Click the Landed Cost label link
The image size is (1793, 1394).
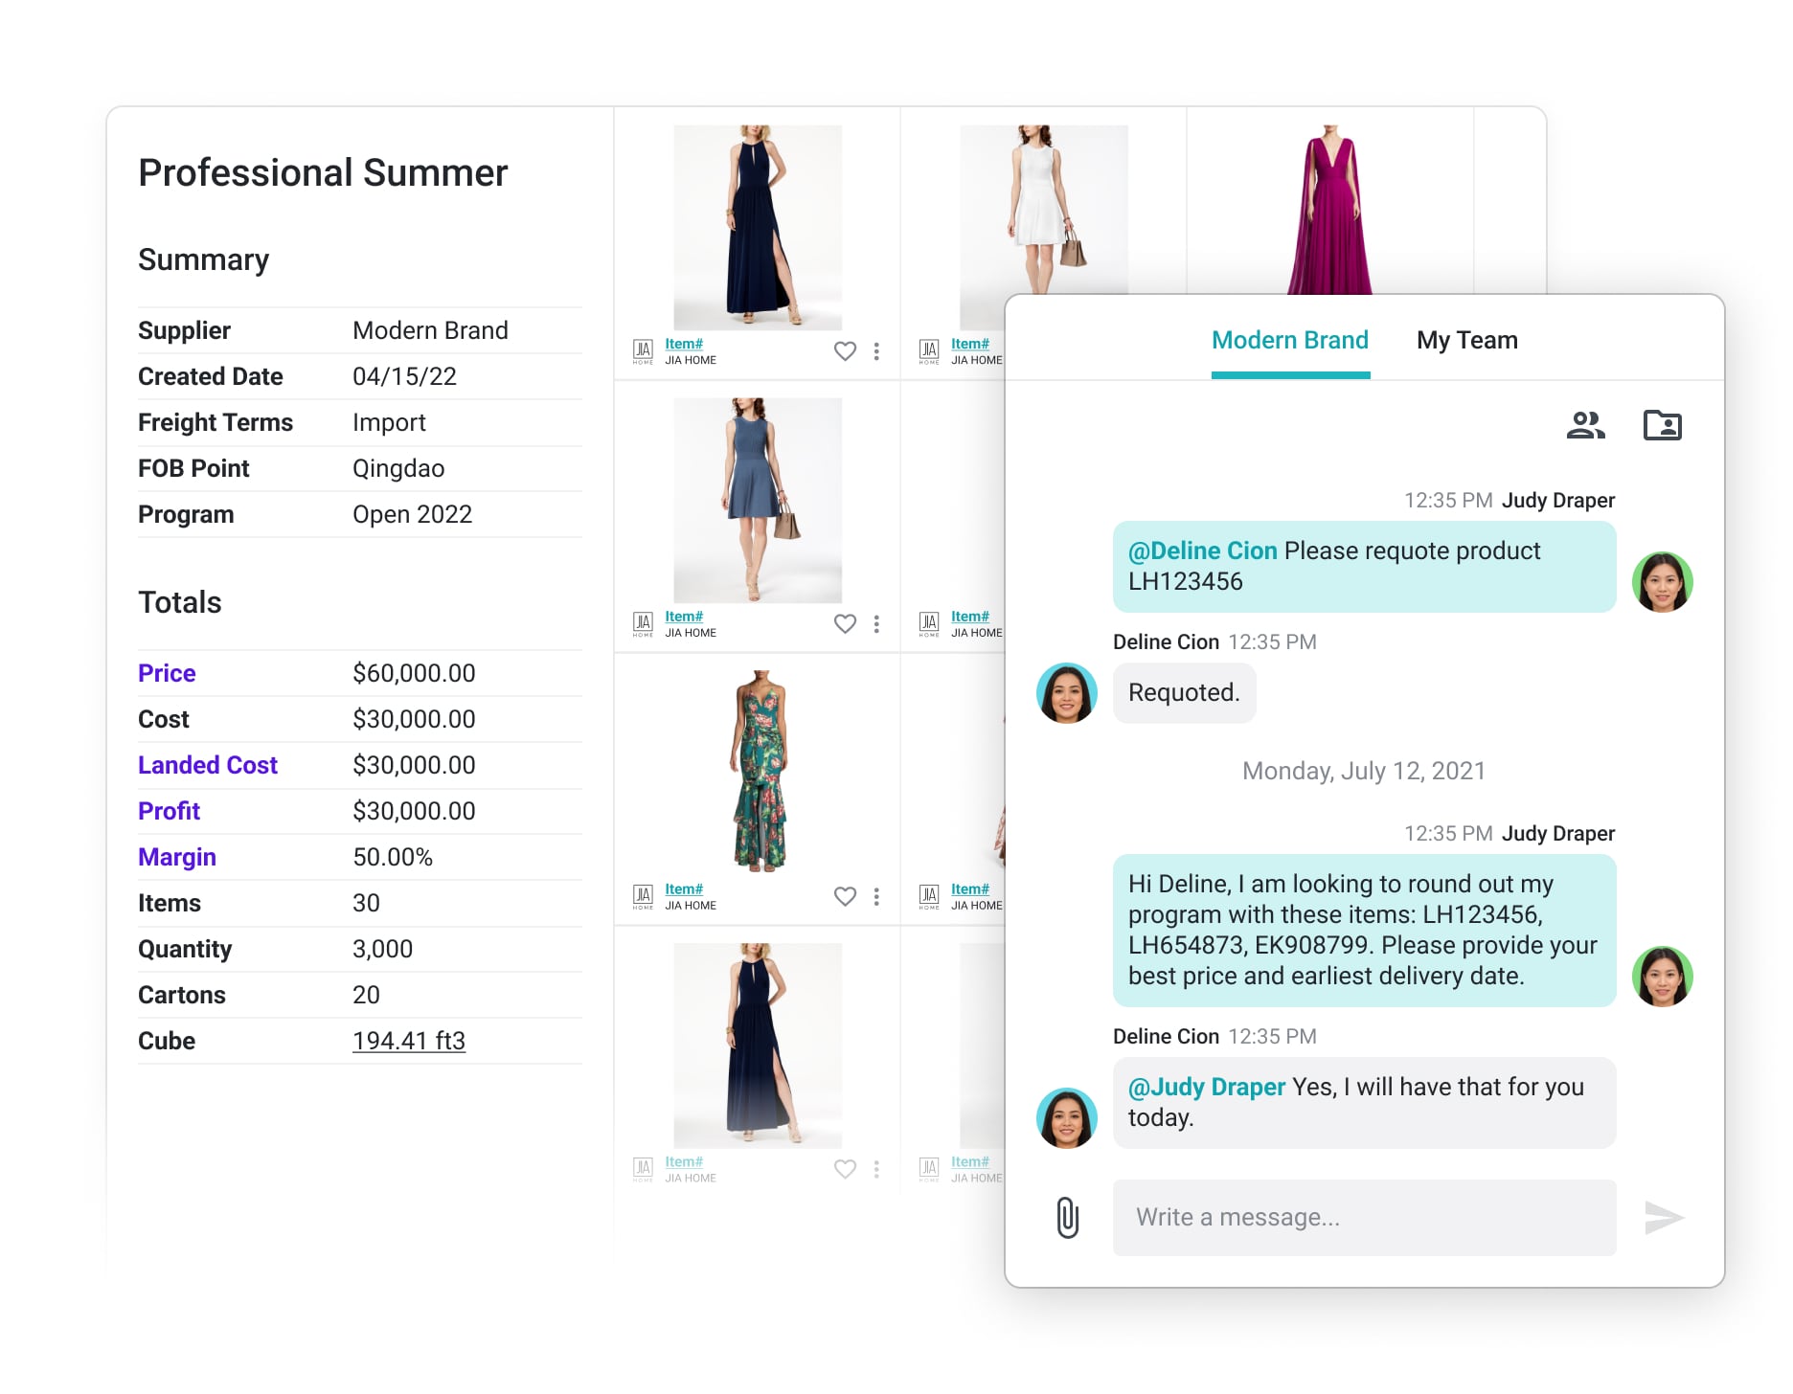coord(207,765)
